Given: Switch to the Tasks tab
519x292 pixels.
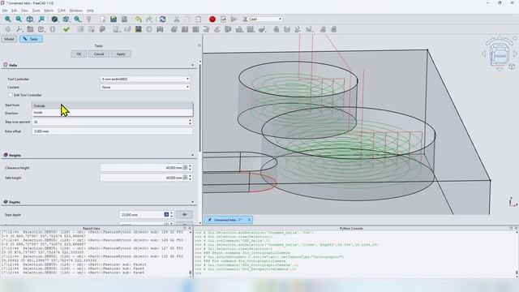Looking at the screenshot, I should pyautogui.click(x=31, y=39).
